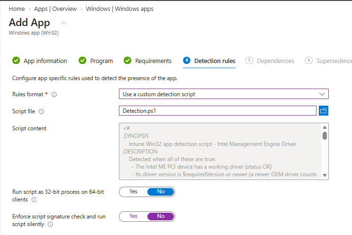Screen dimensions: 352x235
Task: Navigate to Windows | Windows apps breadcrumb
Action: coord(120,9)
